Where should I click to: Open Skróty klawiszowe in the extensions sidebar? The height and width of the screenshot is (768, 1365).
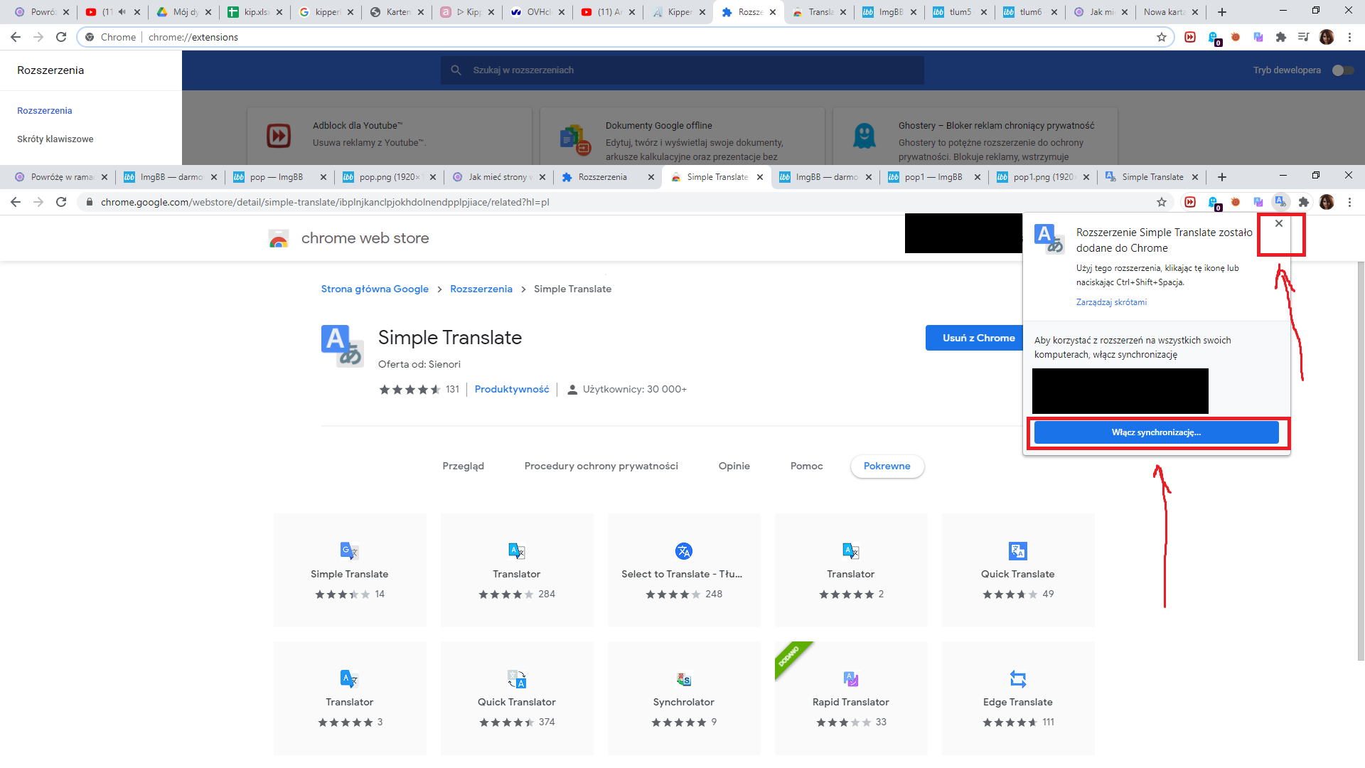click(55, 139)
